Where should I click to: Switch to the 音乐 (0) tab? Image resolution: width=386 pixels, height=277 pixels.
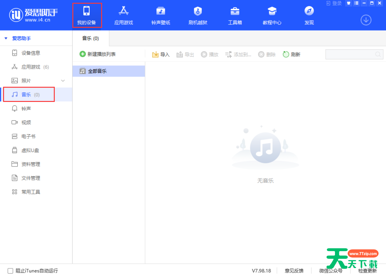tap(90, 38)
